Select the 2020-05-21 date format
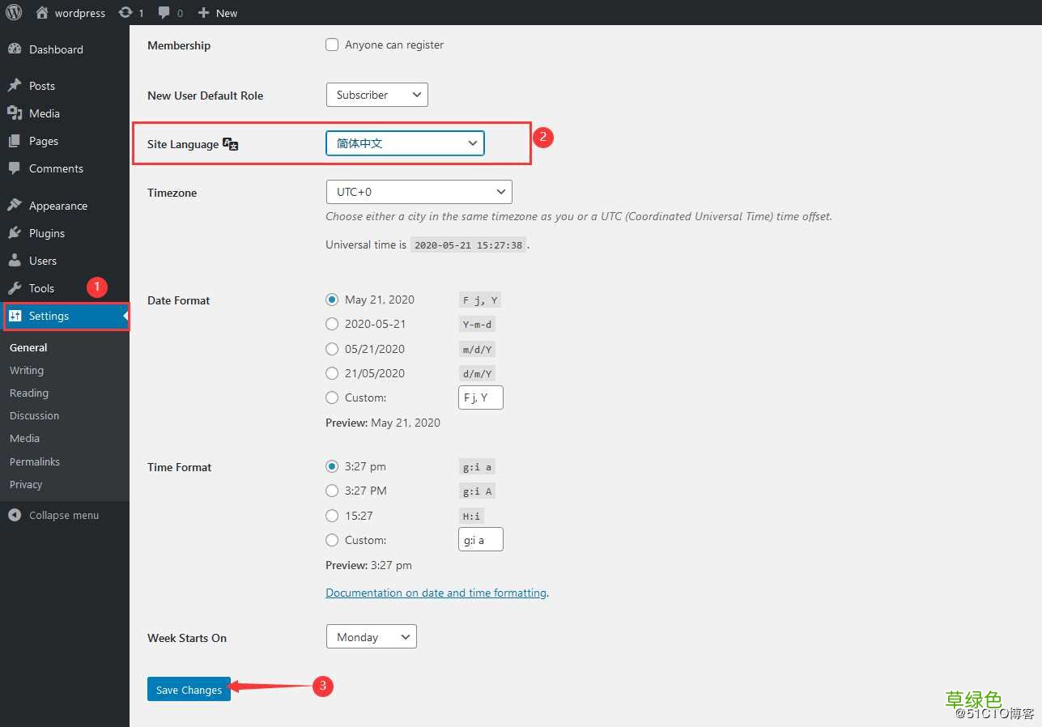Screen dimensions: 1042x727 point(332,324)
